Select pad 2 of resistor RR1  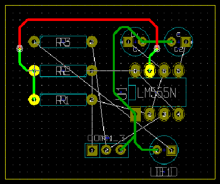click(92, 100)
